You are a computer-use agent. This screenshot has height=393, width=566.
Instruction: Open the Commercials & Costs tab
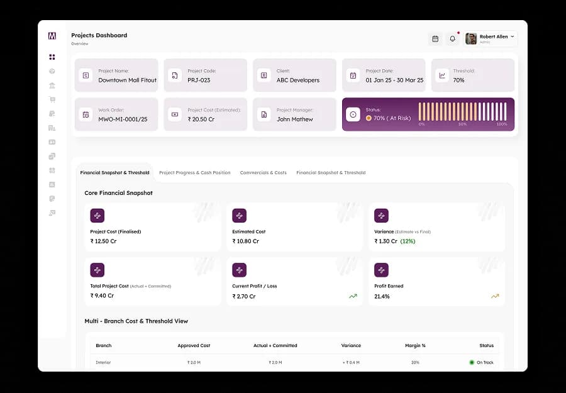pyautogui.click(x=263, y=172)
